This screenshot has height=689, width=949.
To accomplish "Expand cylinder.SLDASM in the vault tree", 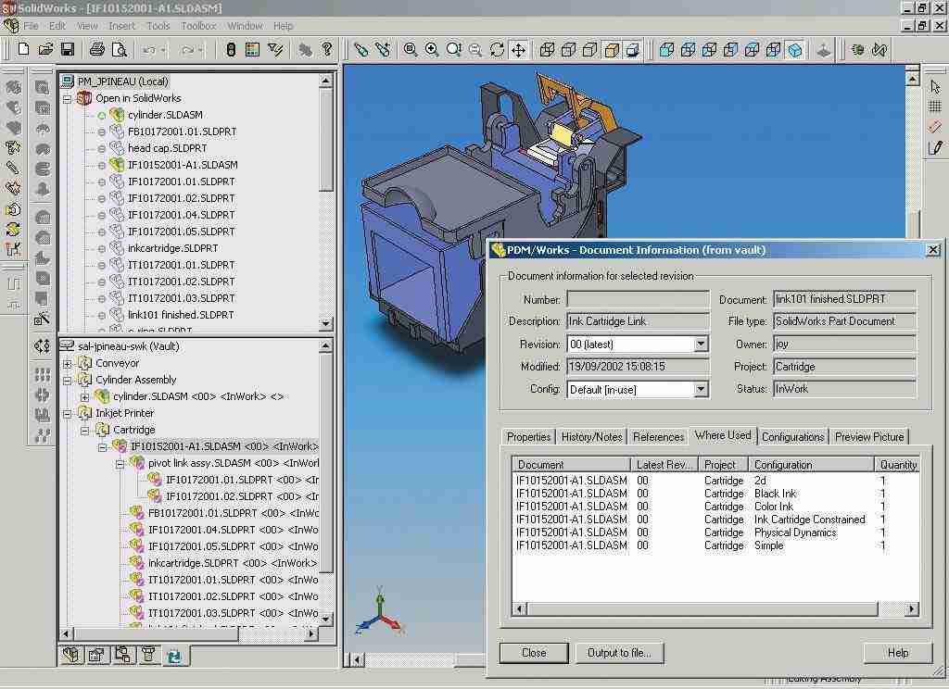I will (84, 397).
